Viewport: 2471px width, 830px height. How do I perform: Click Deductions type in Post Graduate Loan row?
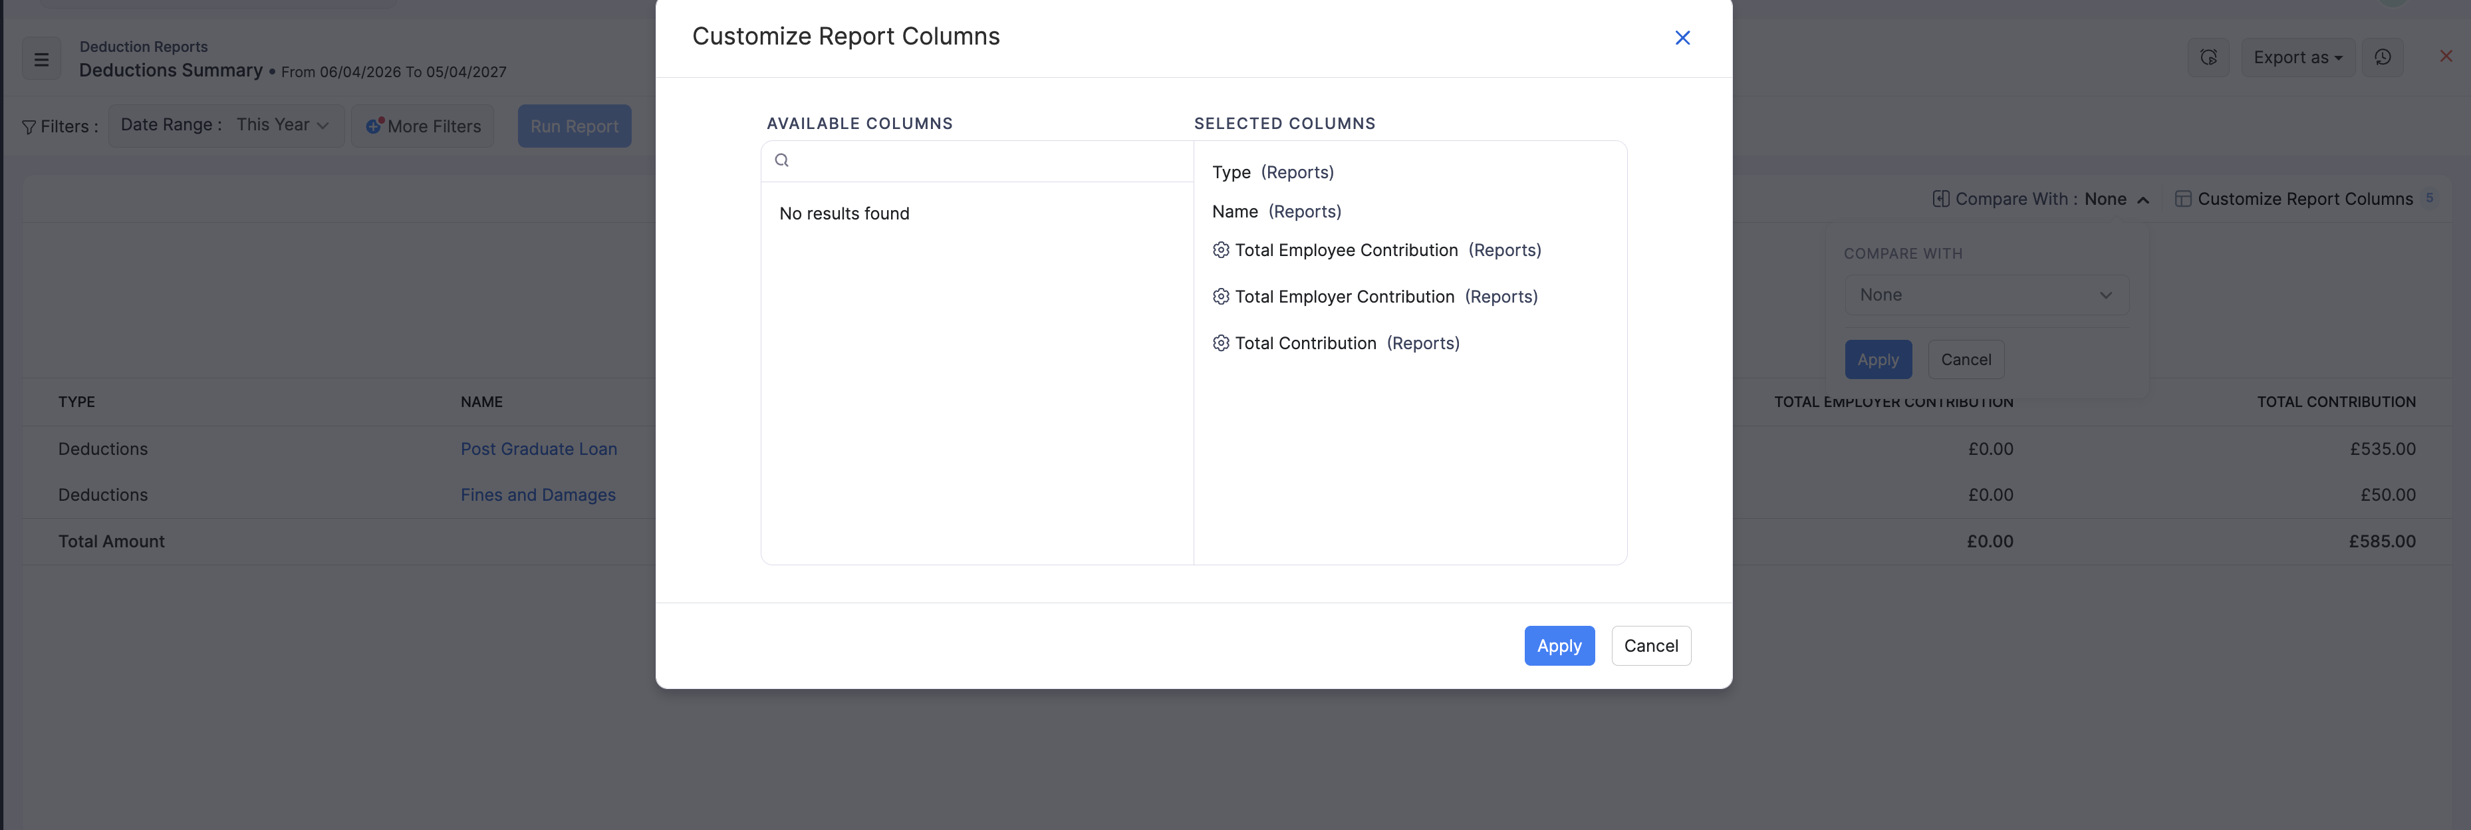(x=102, y=448)
